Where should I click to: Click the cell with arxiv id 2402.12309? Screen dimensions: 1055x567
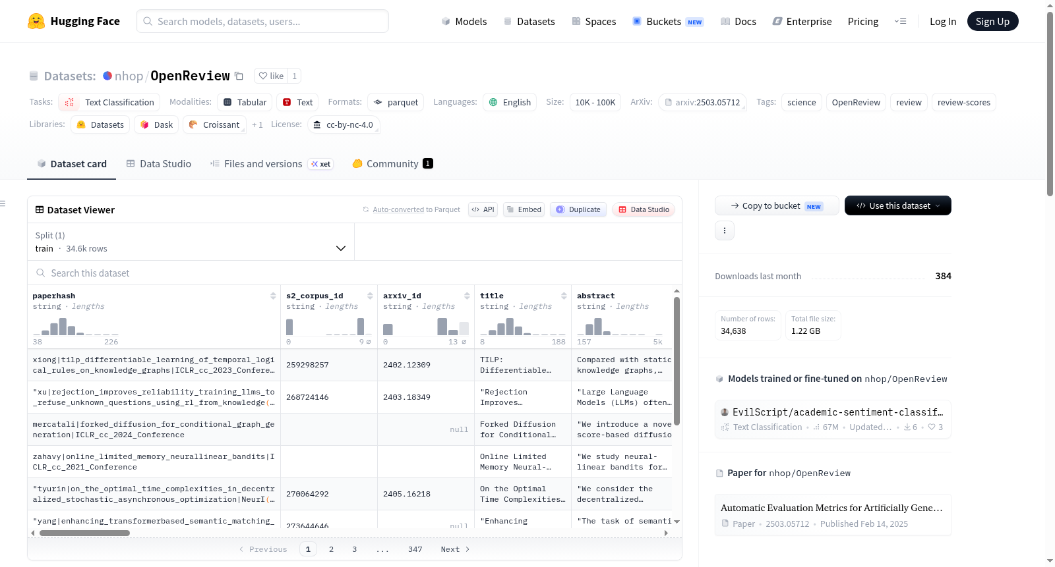point(425,365)
